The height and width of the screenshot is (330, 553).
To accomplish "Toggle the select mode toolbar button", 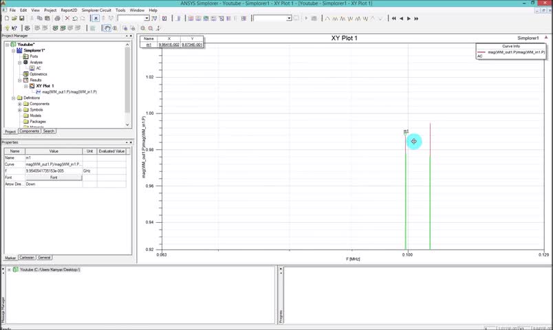I will (x=96, y=19).
